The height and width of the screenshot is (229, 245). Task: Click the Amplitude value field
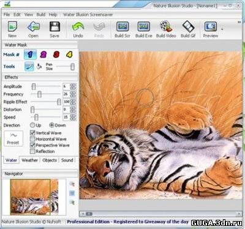(66, 86)
